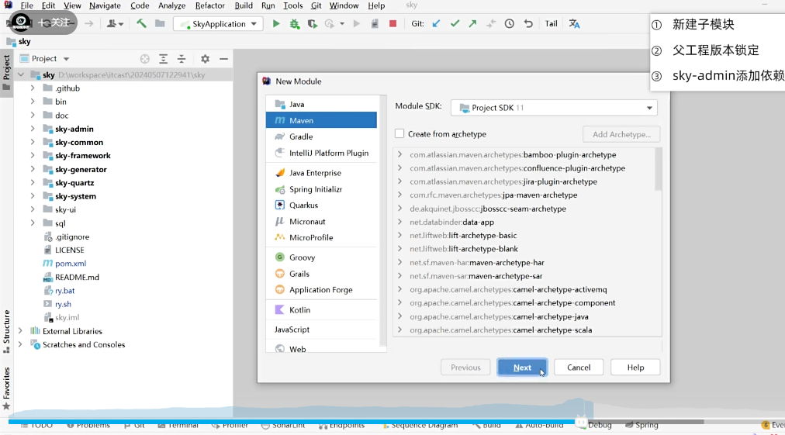Open the translate icon in toolbar
Viewport: 785px width, 435px height.
[x=574, y=23]
